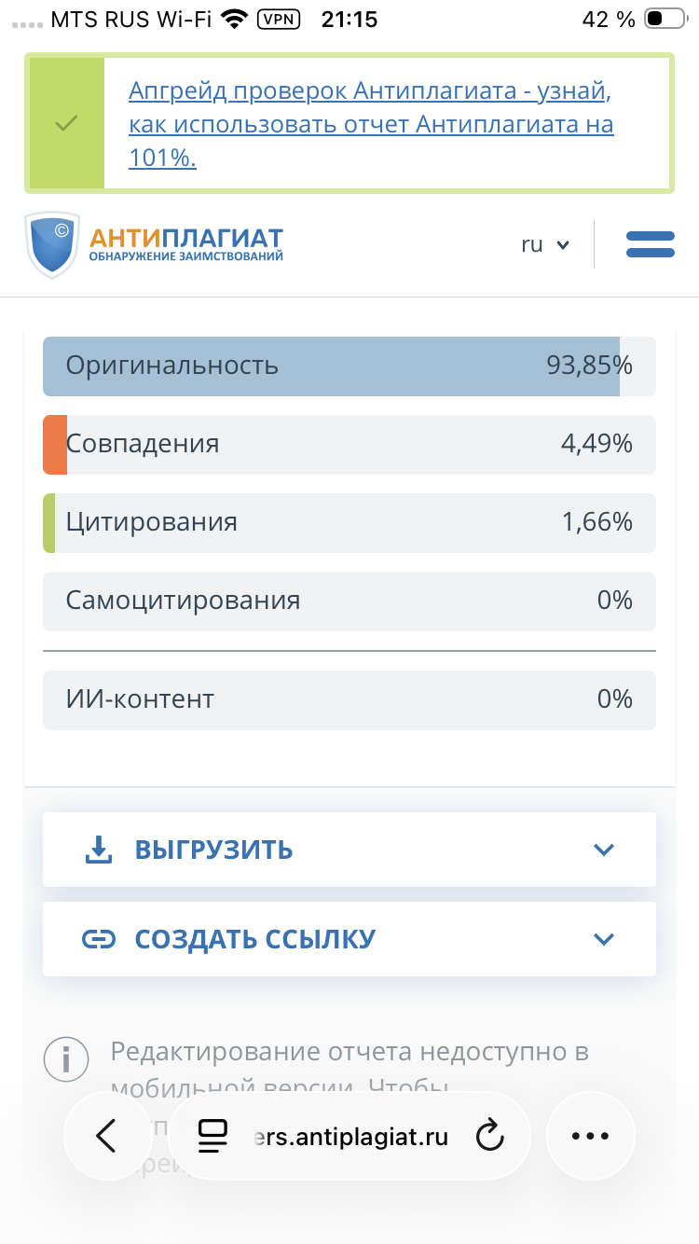
Task: Expand the СОЗДАТЬ ССЫЛКУ chevron
Action: click(604, 939)
